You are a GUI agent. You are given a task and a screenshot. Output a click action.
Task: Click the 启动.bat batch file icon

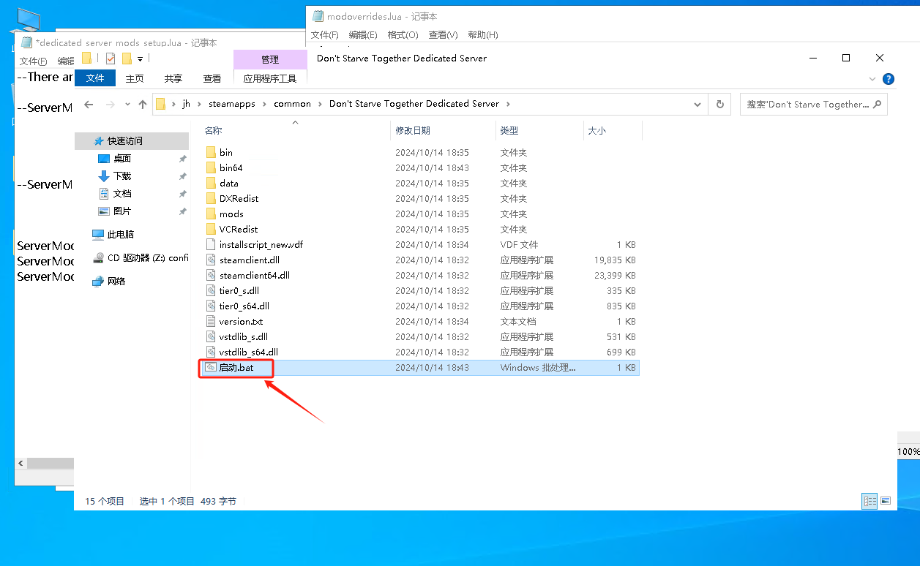[211, 367]
